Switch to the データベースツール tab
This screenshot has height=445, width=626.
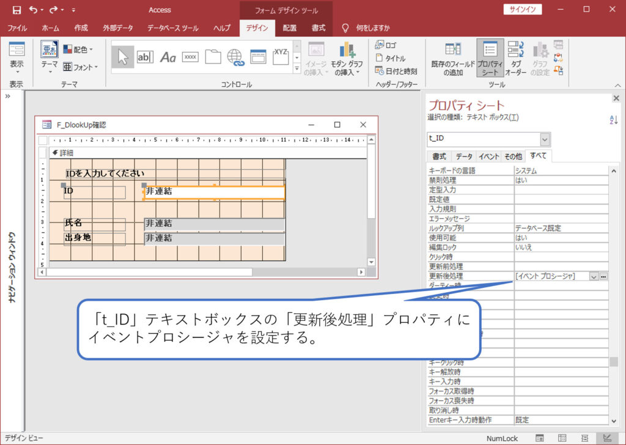coord(172,28)
